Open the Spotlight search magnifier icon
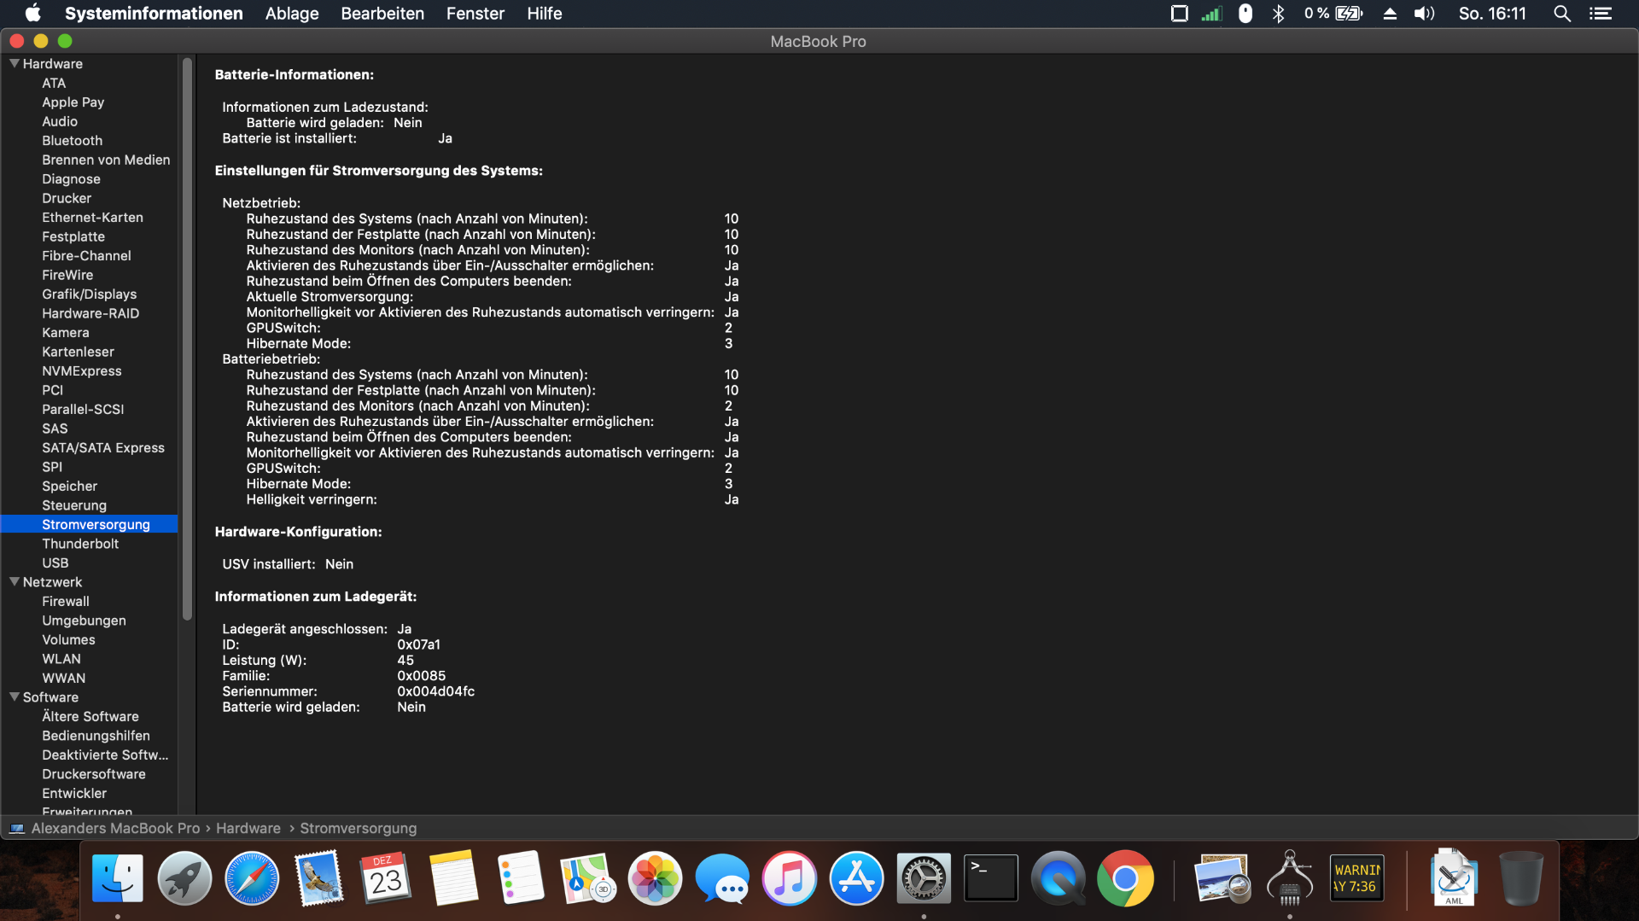 click(1561, 14)
